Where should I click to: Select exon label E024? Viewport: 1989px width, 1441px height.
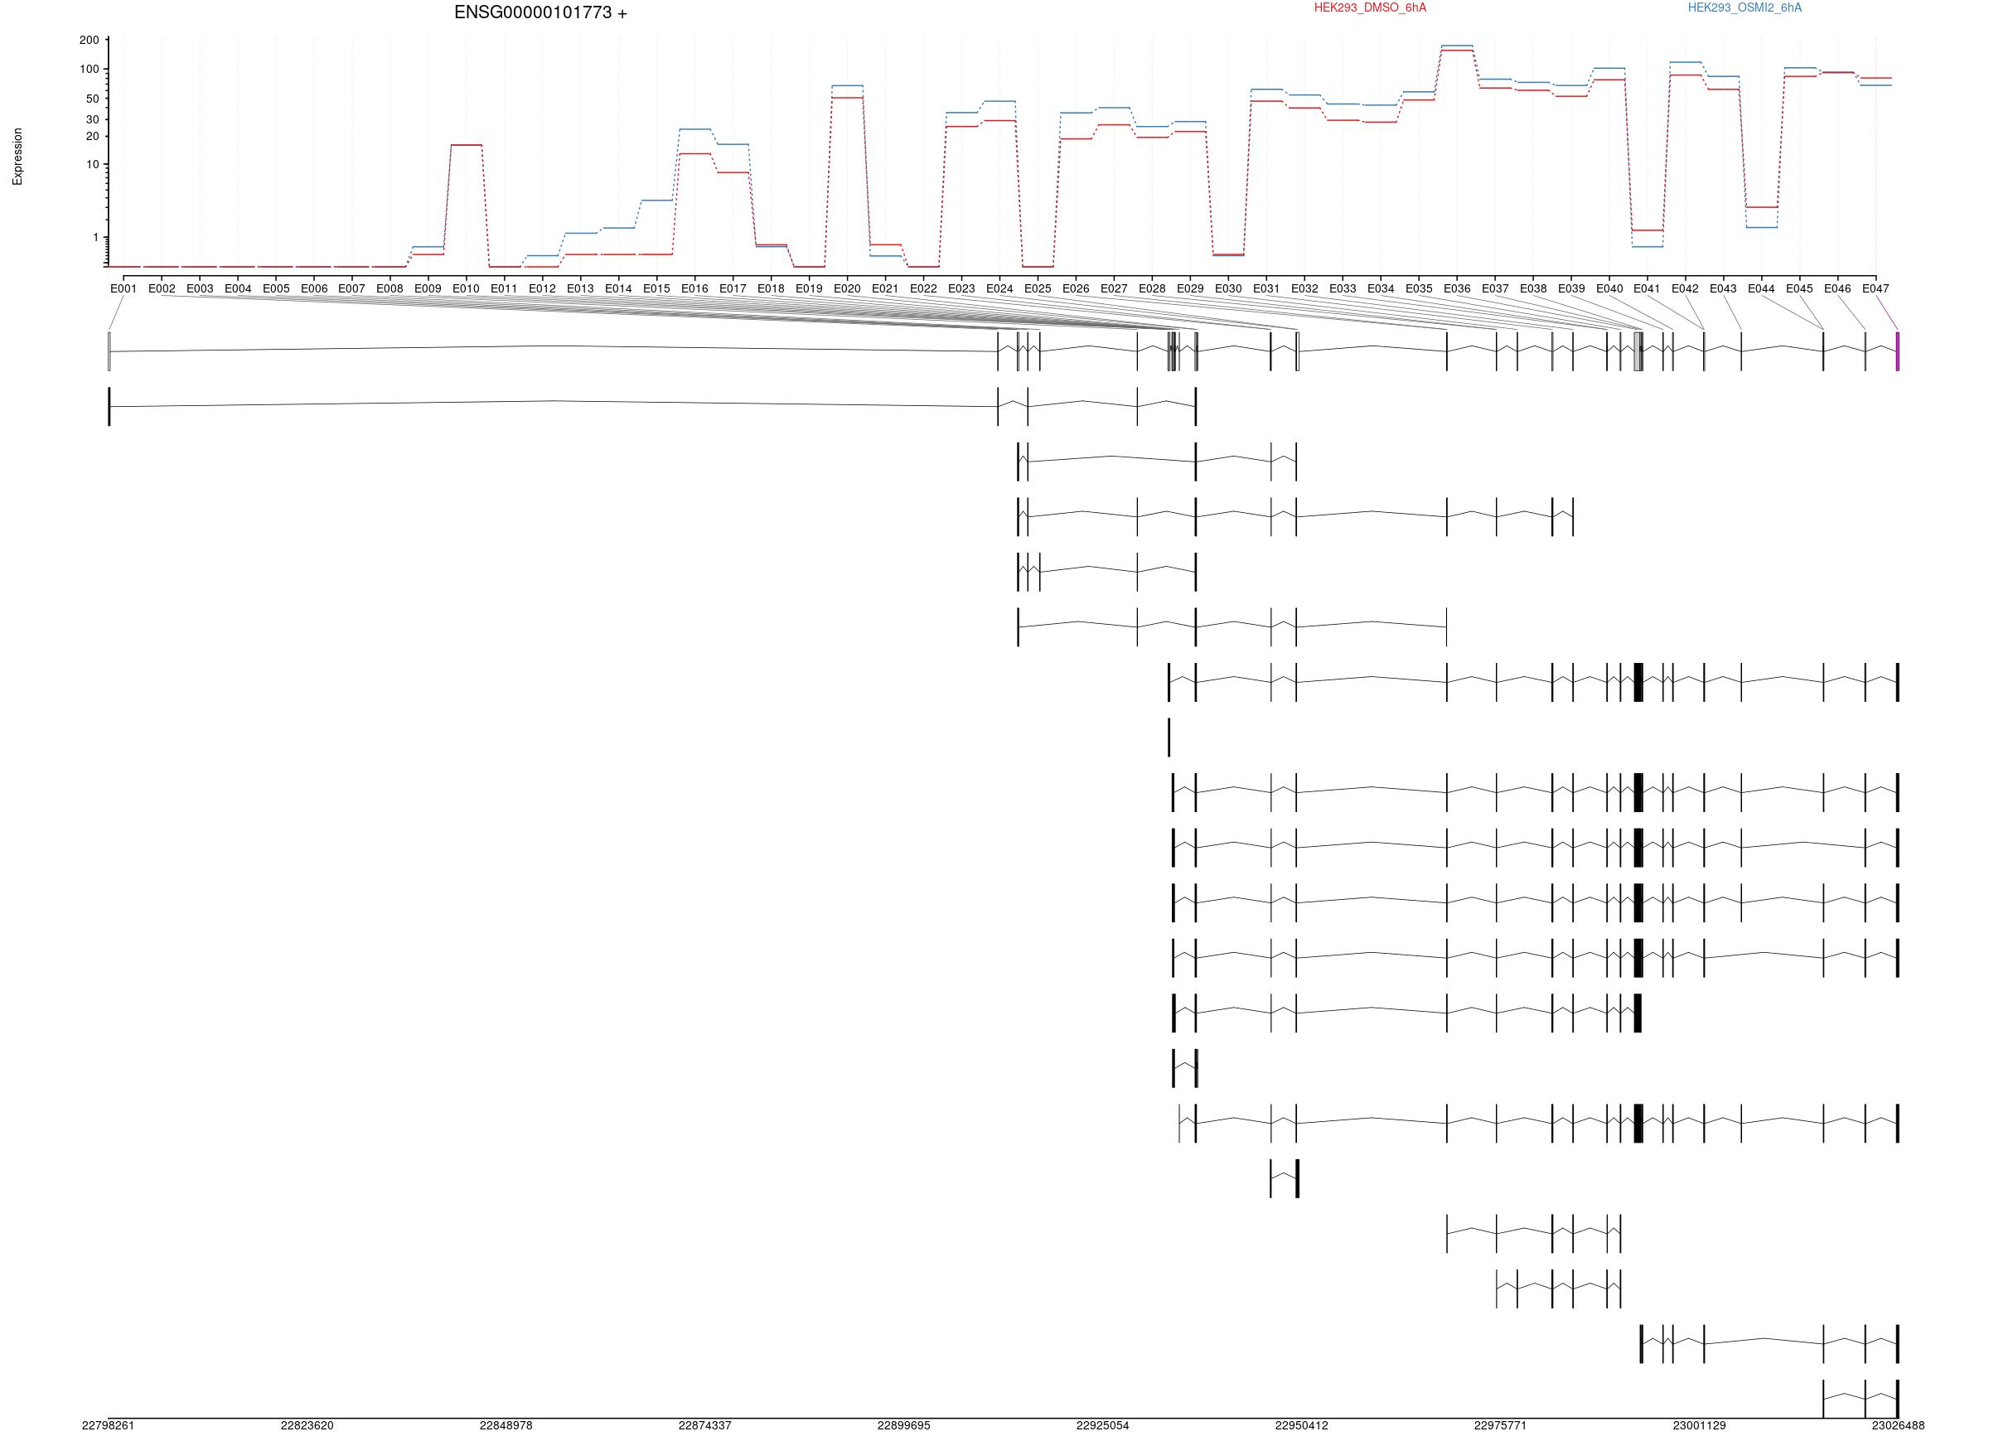(x=999, y=288)
